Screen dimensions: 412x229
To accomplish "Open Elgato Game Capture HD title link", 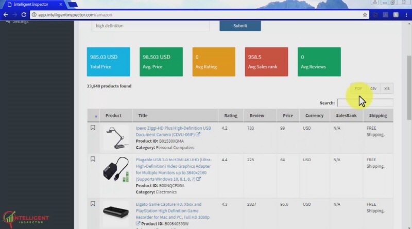I will point(173,210).
